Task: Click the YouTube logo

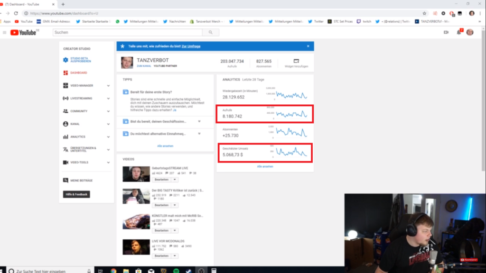Action: (x=23, y=33)
